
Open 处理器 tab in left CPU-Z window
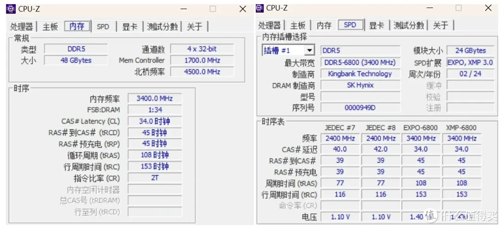pyautogui.click(x=21, y=27)
